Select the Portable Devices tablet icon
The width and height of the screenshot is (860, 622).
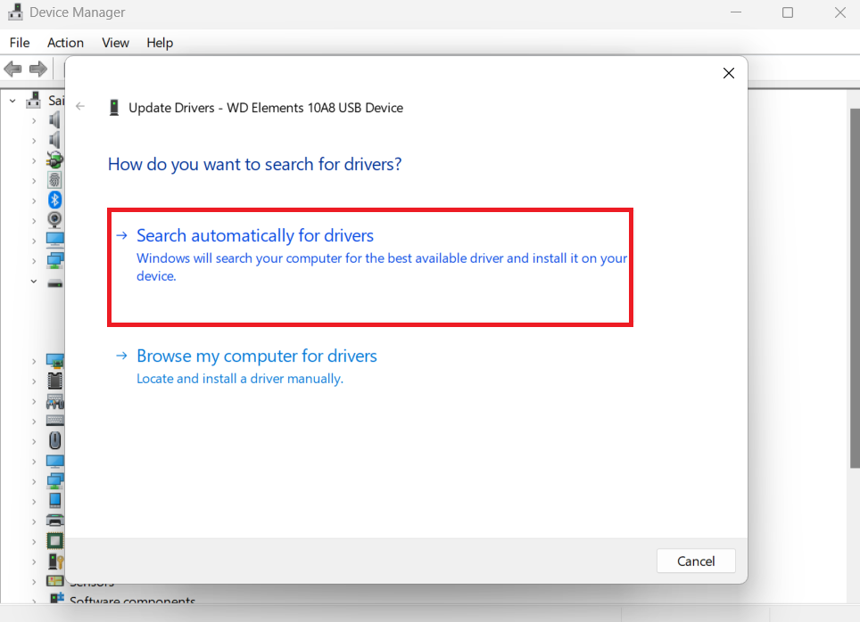pos(54,500)
